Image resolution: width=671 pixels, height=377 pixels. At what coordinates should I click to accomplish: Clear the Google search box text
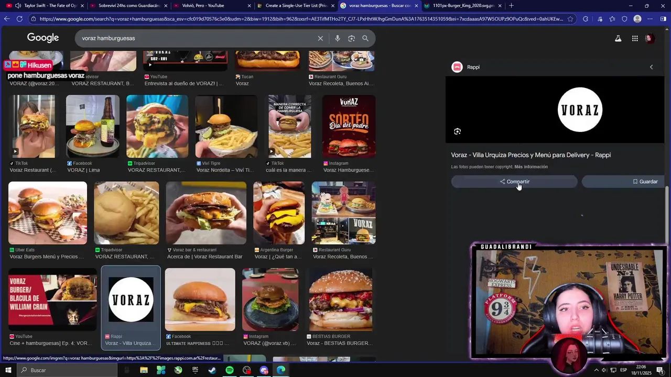click(x=320, y=38)
